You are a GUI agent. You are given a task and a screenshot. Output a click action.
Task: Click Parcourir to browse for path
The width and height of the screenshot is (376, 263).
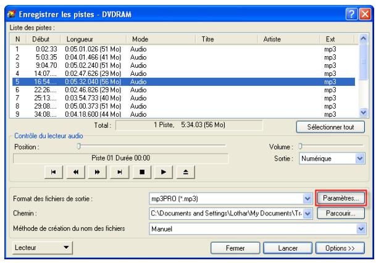coord(341,213)
